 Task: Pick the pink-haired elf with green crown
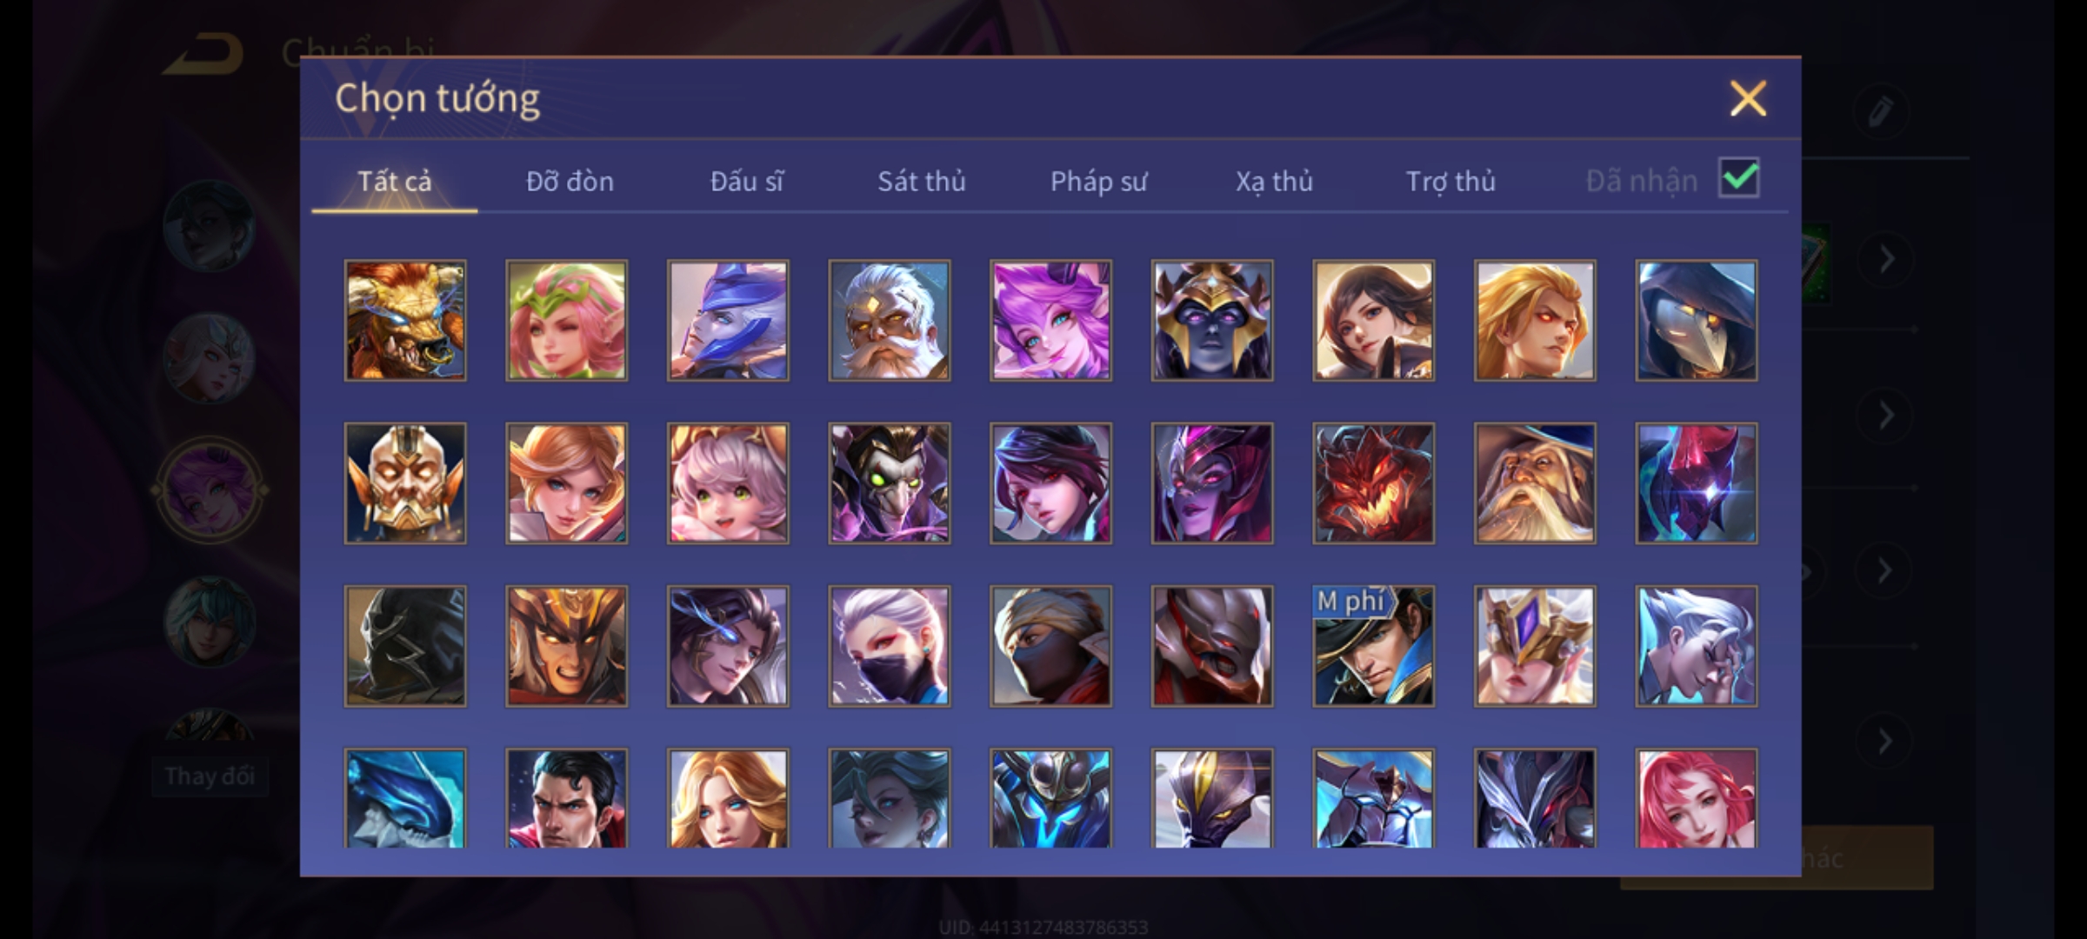(x=566, y=320)
